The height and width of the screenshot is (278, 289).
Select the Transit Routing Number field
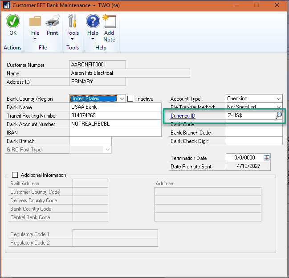coord(115,115)
